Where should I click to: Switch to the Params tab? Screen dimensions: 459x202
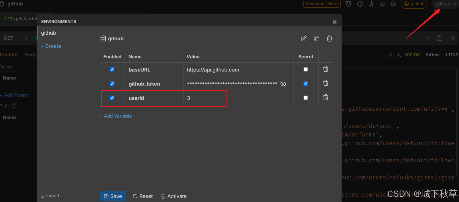click(9, 55)
